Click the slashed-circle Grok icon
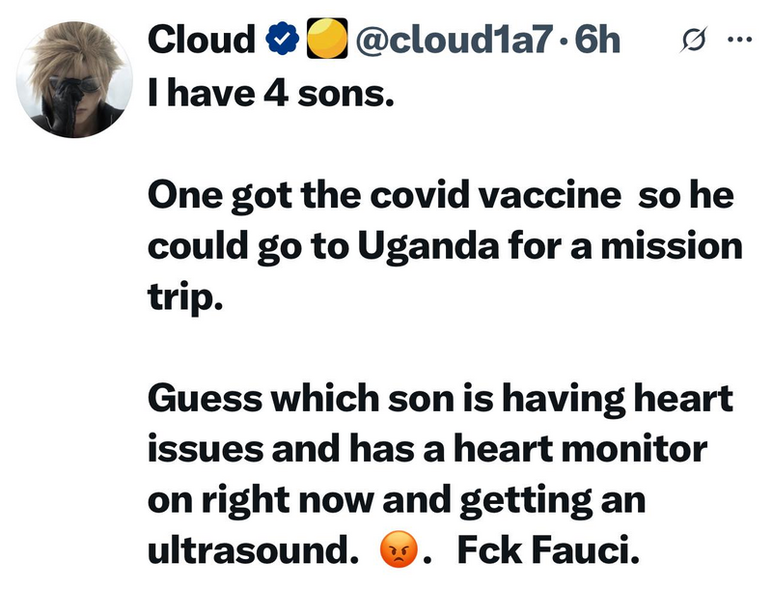This screenshot has height=589, width=772. 691,42
